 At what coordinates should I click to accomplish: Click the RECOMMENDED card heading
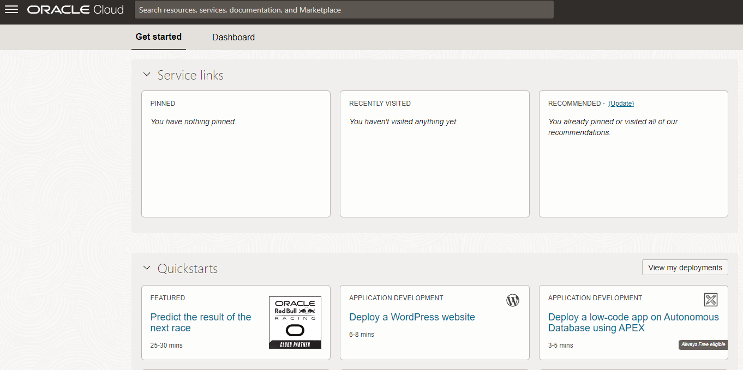click(x=573, y=104)
